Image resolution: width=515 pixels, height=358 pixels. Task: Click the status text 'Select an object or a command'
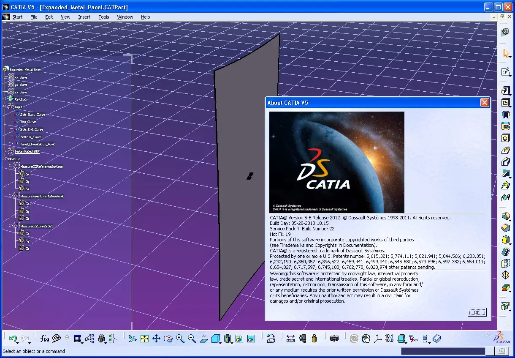(34, 351)
